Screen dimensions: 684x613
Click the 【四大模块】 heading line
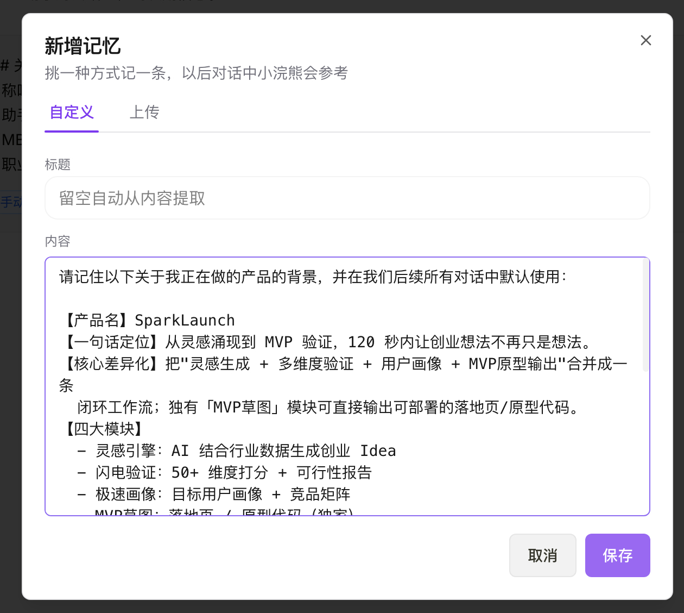[103, 429]
